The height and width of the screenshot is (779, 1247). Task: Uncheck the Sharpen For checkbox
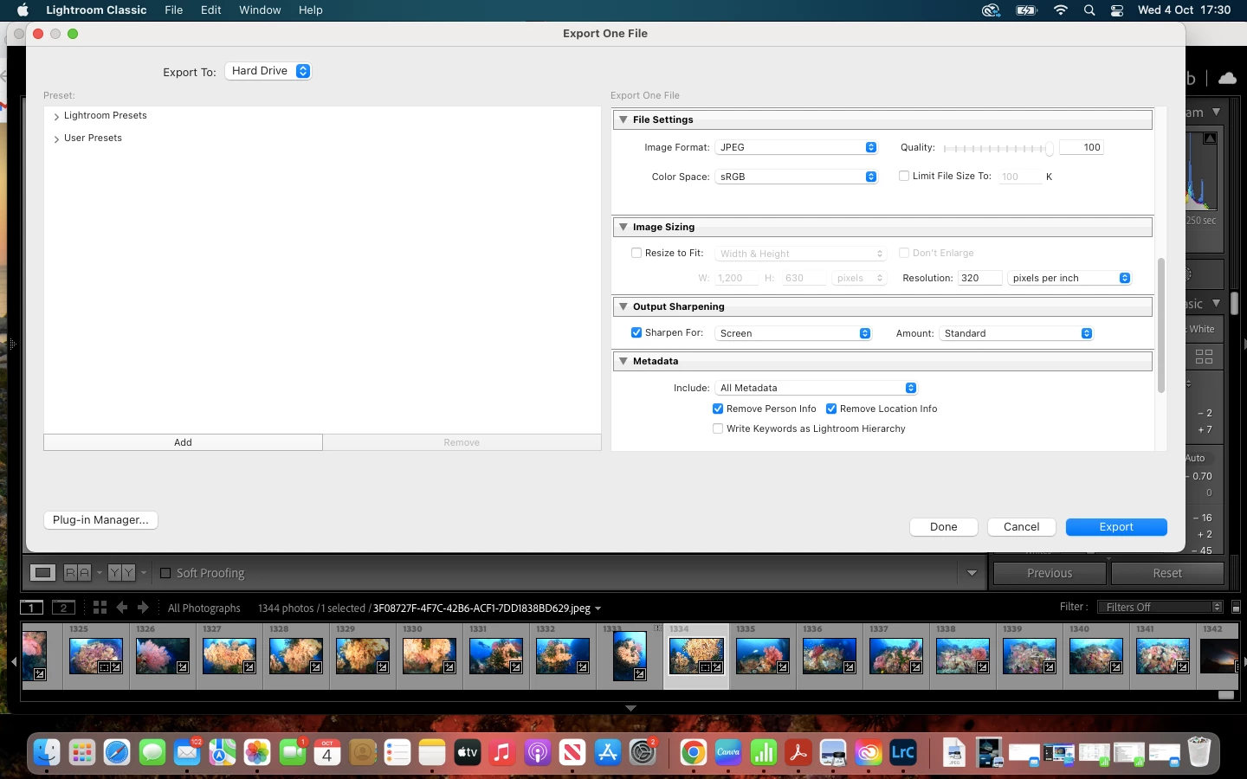coord(636,332)
